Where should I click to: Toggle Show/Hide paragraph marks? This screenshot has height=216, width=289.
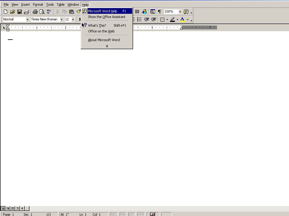[x=160, y=12]
